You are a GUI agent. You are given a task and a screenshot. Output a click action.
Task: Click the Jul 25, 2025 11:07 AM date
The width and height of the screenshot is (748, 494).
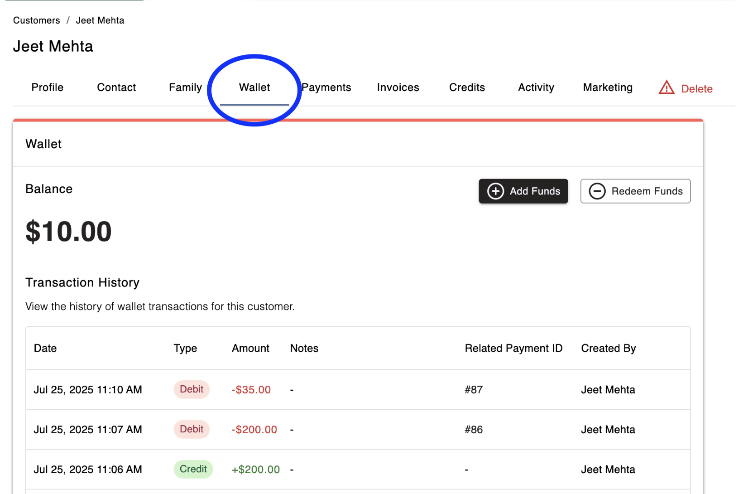pos(88,430)
